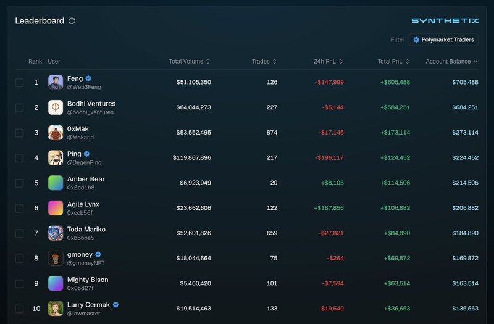Toggle Account Balance sort order
The image size is (494, 324).
coord(451,62)
